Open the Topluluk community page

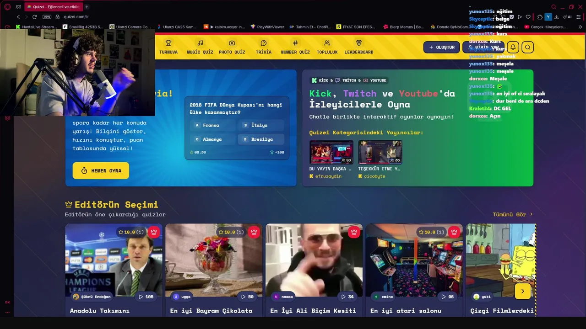[327, 47]
